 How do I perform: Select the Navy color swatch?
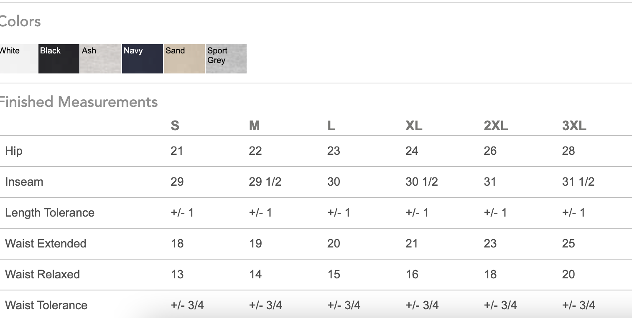click(x=143, y=59)
